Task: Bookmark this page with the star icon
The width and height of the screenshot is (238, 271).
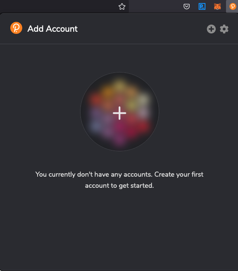Action: (x=122, y=6)
